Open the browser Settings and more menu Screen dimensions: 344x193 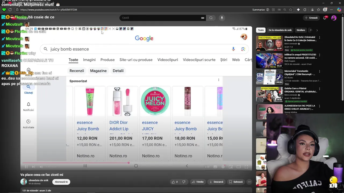click(x=332, y=10)
